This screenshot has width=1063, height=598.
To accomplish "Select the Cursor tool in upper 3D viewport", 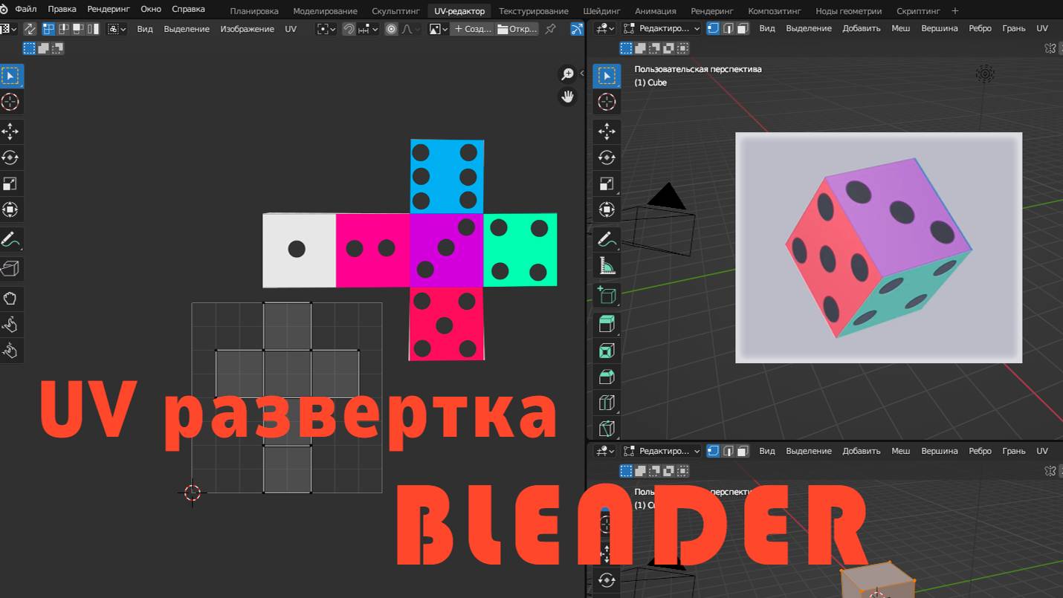I will [x=607, y=103].
